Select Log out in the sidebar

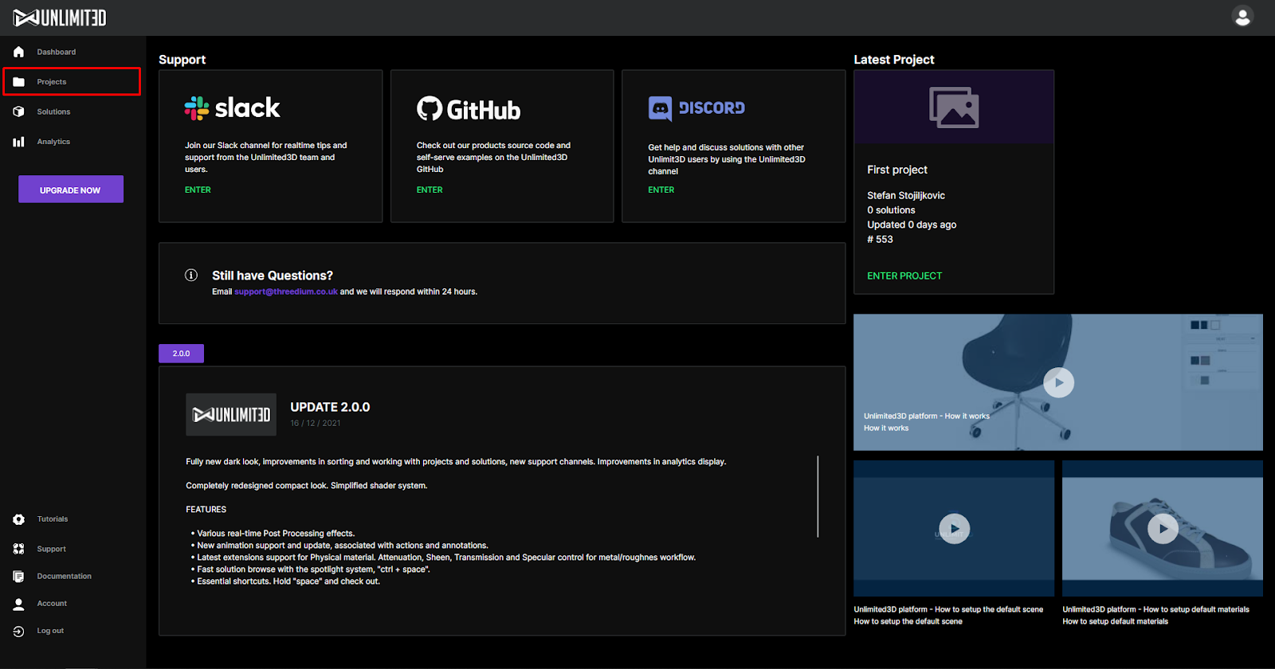(x=50, y=631)
